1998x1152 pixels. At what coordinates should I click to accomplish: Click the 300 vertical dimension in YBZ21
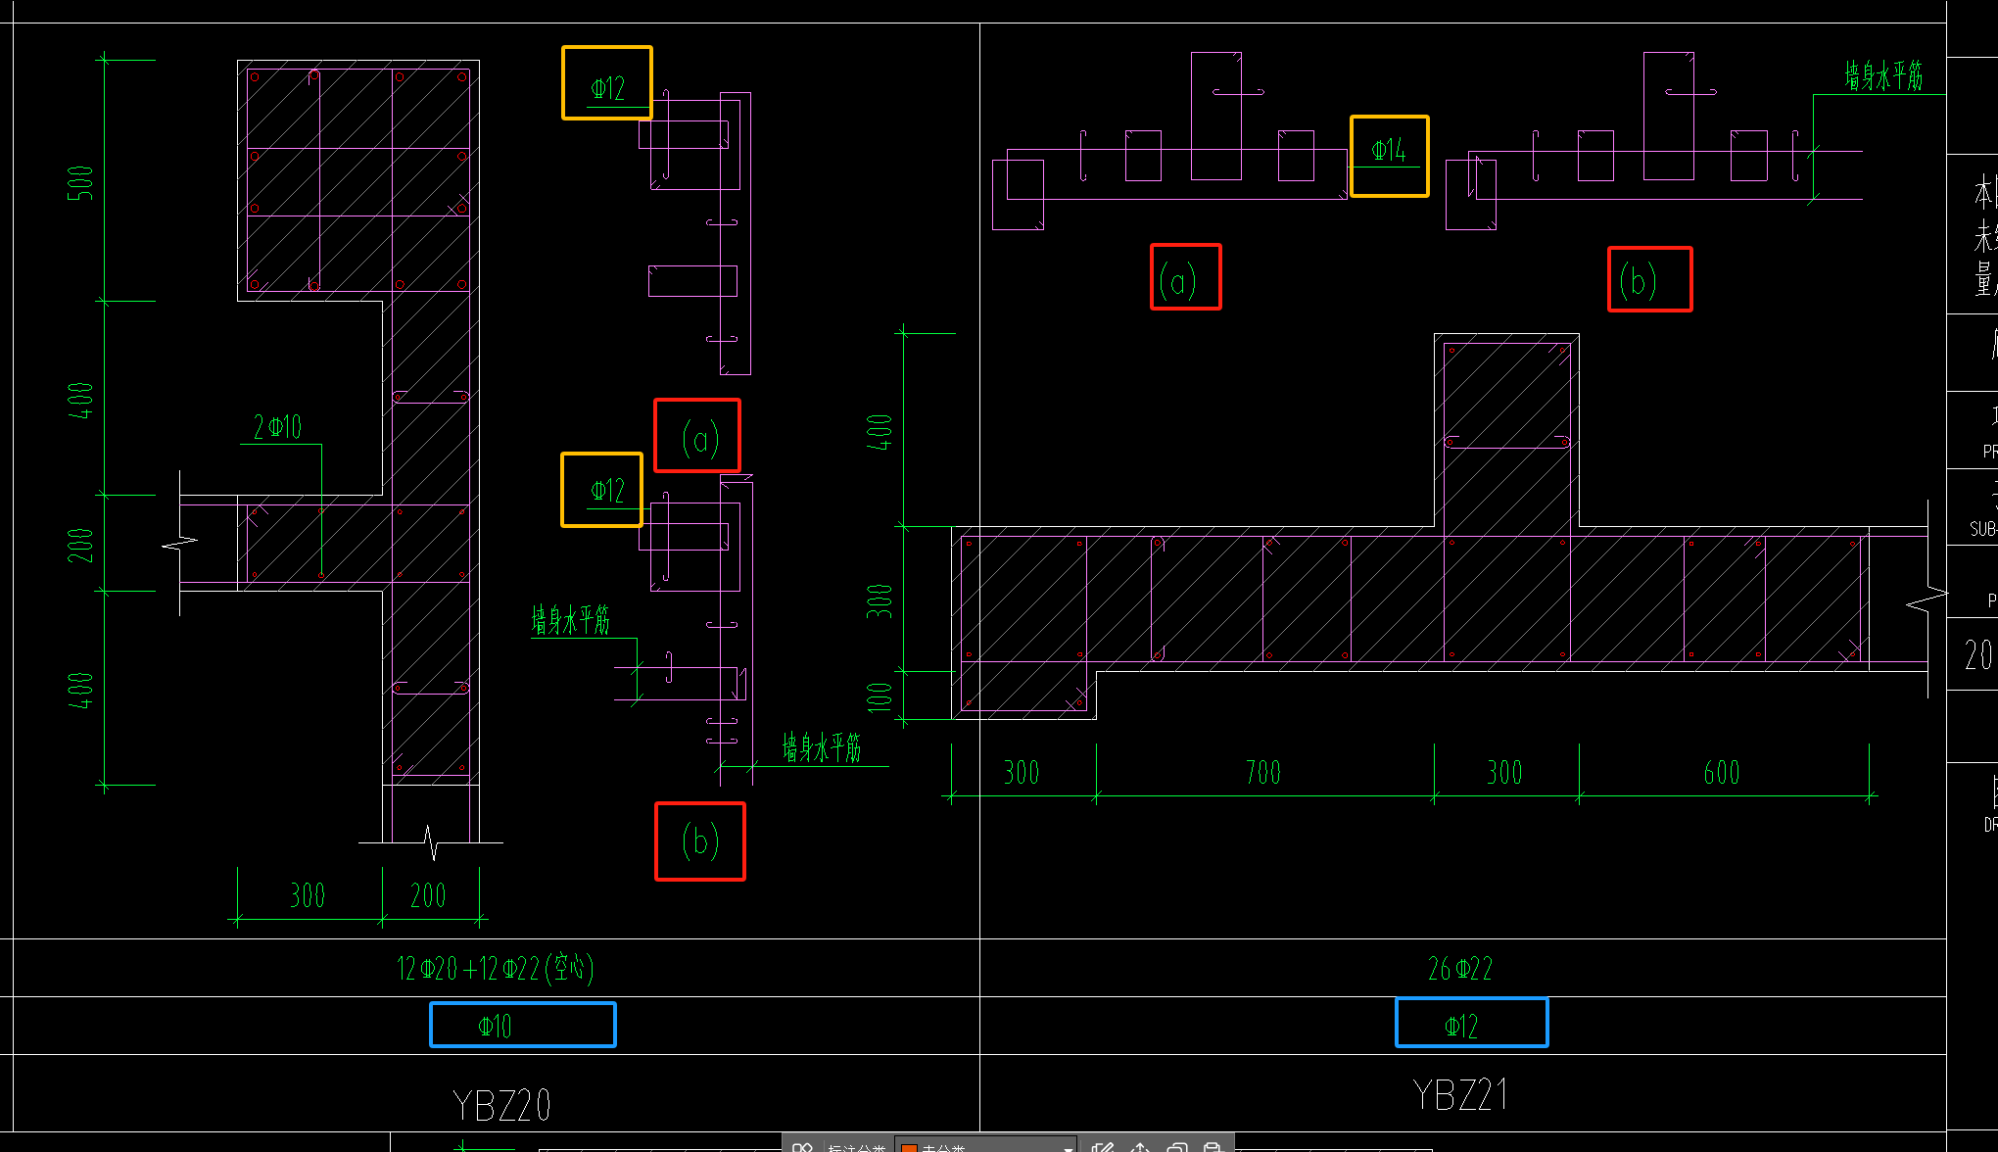(x=880, y=600)
